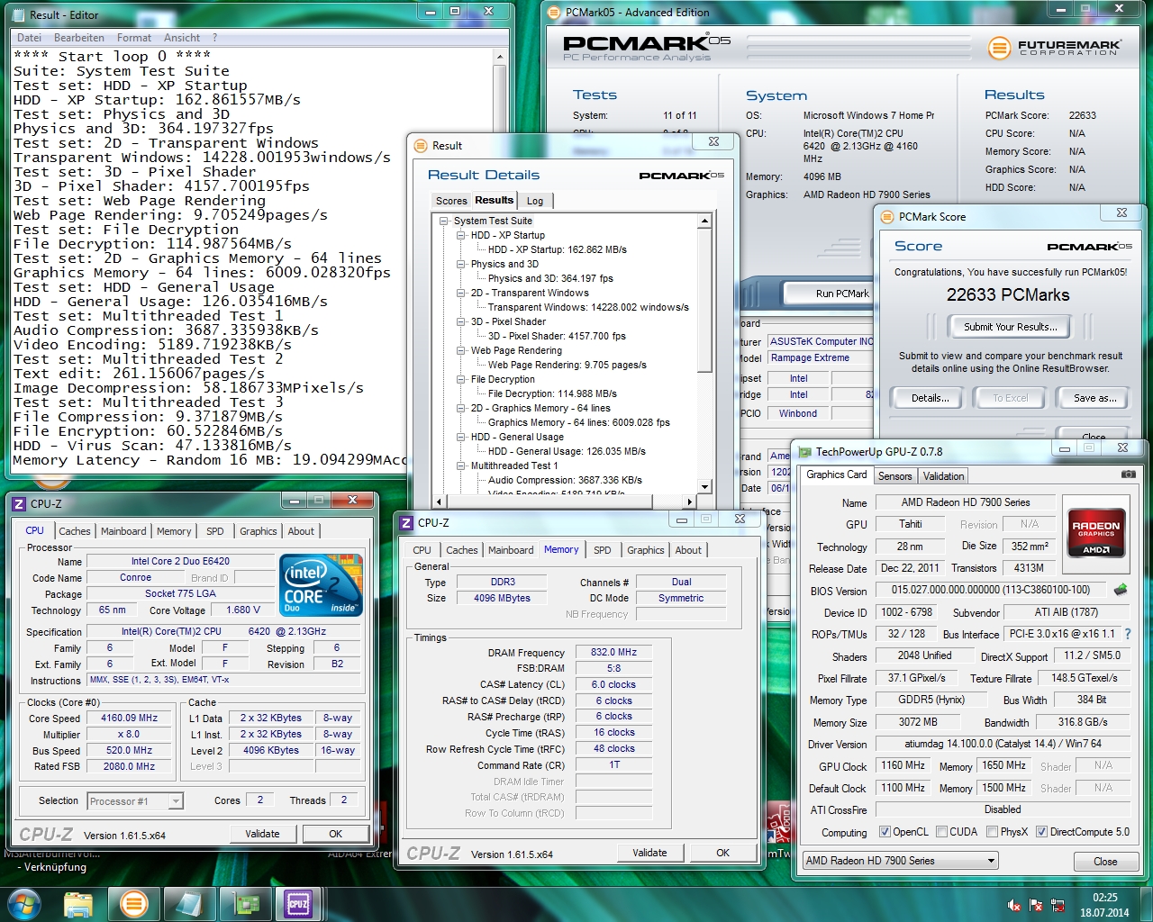
Task: Switch to Scores tab in Result dialog
Action: click(451, 201)
